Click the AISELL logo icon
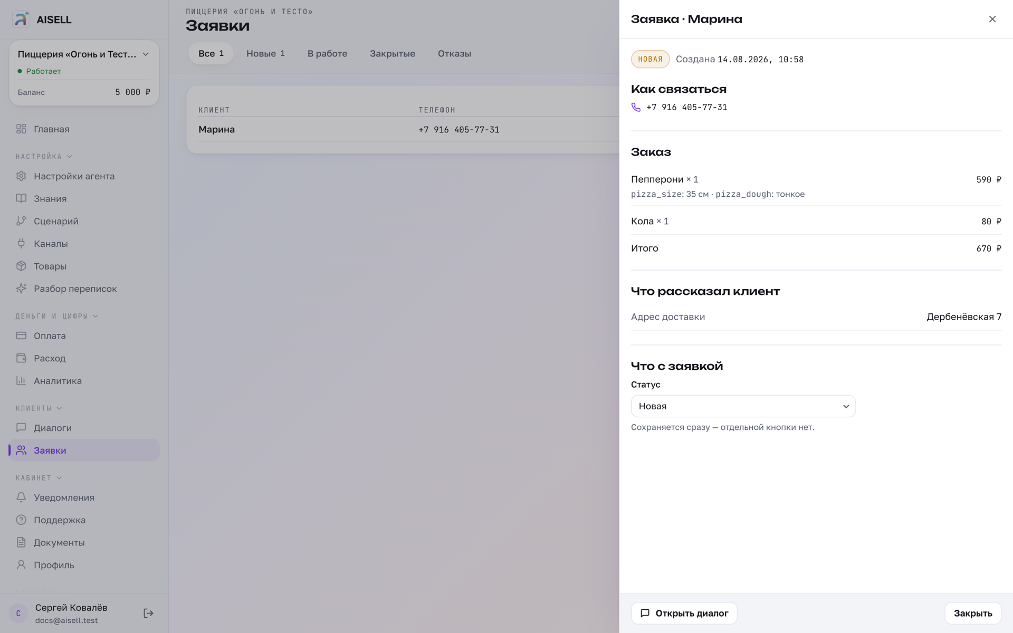 (21, 20)
